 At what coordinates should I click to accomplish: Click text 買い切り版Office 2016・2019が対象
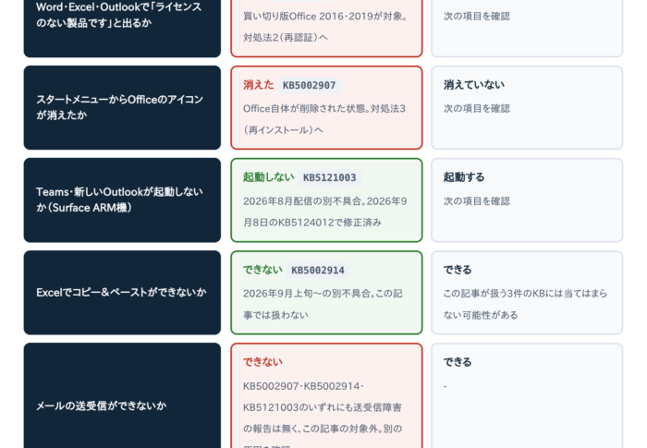[323, 17]
